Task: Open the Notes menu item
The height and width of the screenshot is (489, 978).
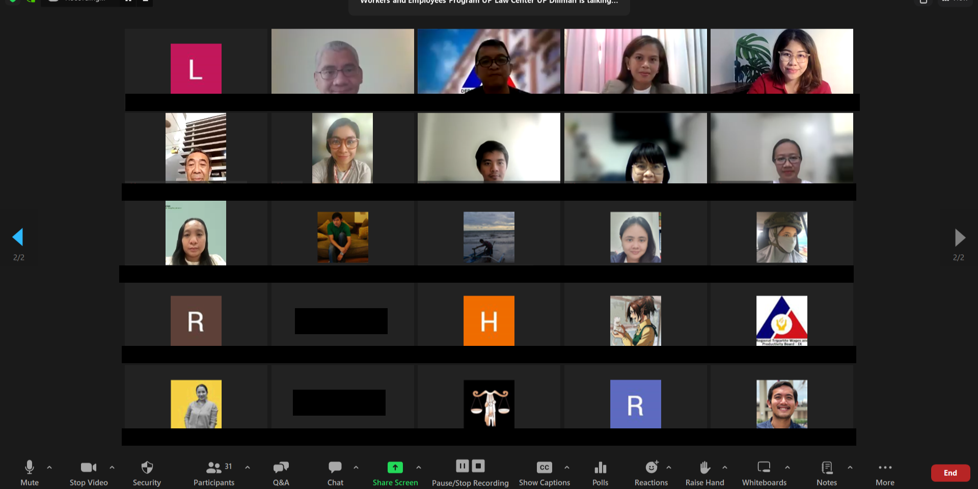Action: coord(827,473)
